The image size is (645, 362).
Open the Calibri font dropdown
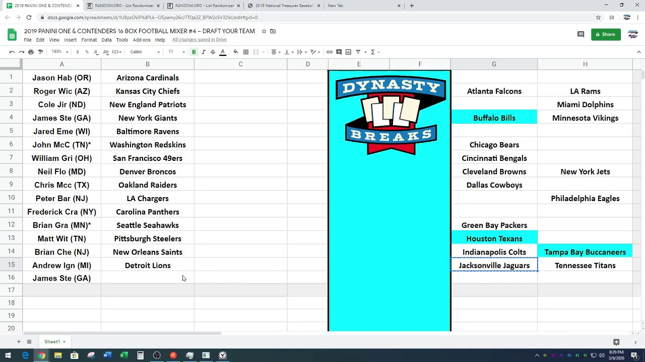click(x=145, y=52)
